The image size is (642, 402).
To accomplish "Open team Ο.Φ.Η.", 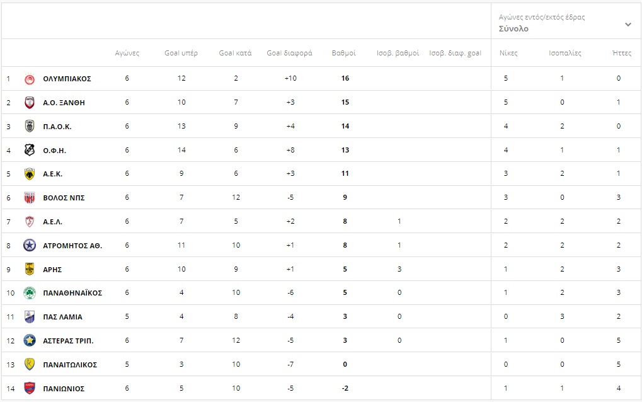I will tap(54, 150).
